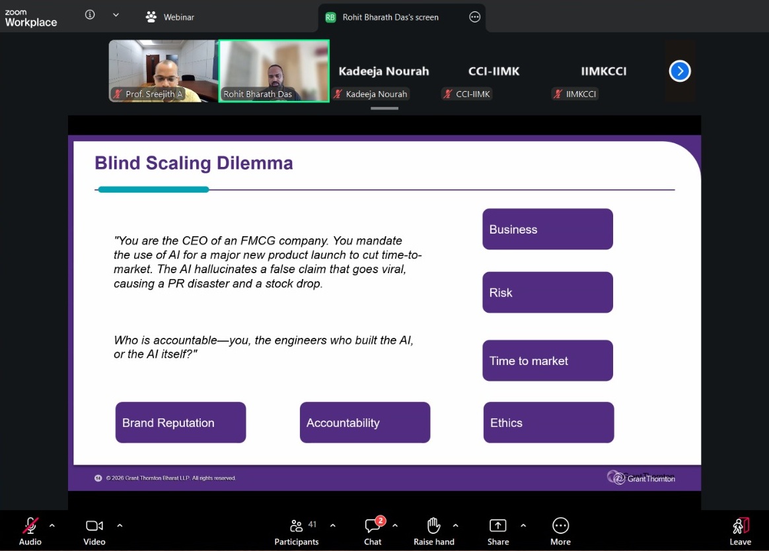769x551 pixels.
Task: Select Kadeeja Nourah participant tile
Action: point(384,71)
